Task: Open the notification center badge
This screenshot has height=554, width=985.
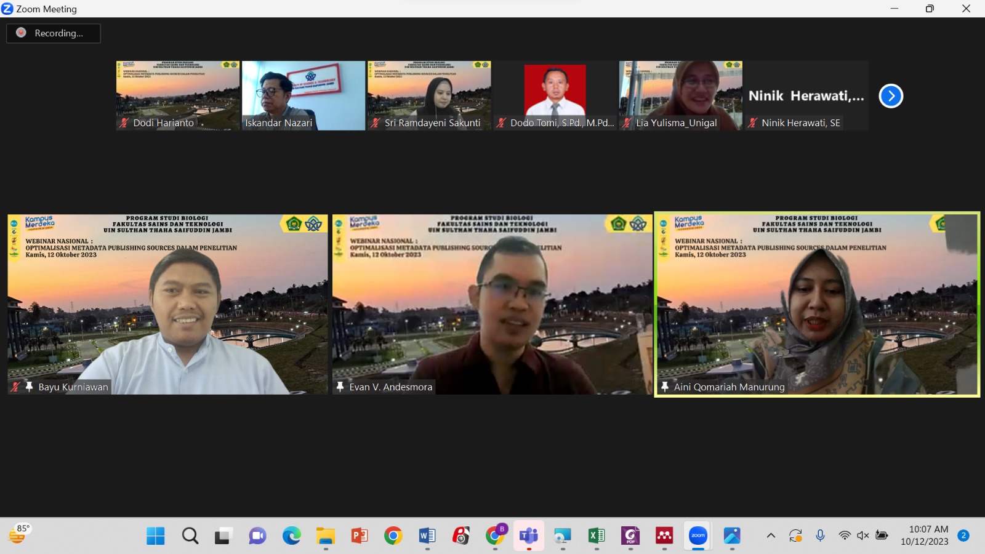Action: point(963,536)
